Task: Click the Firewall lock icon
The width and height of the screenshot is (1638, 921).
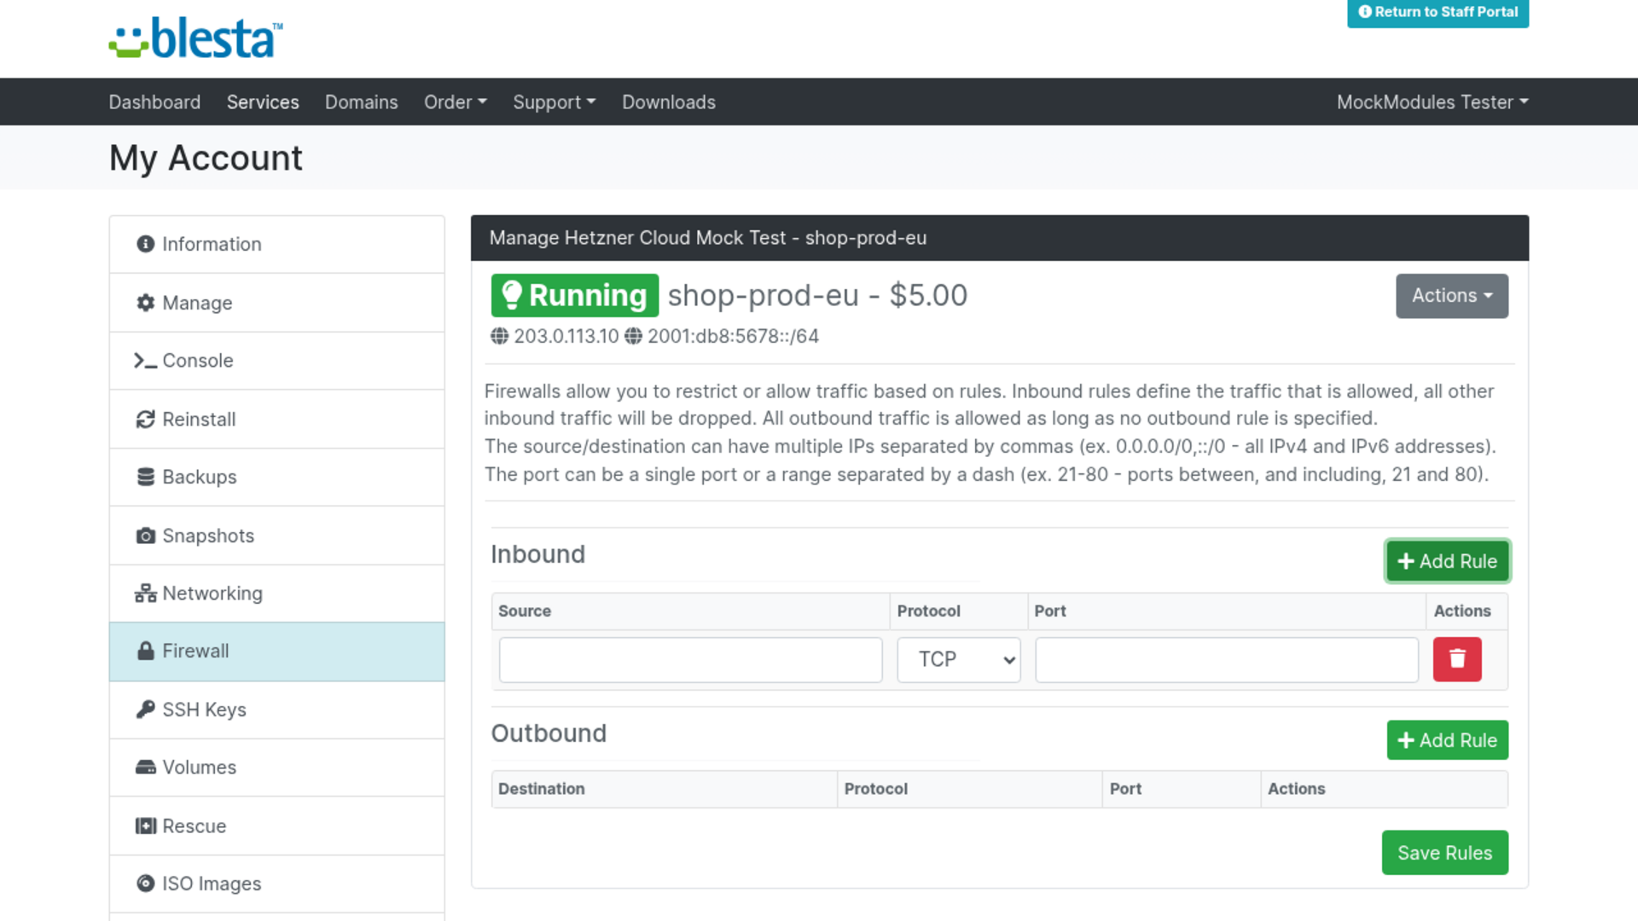Action: point(146,651)
